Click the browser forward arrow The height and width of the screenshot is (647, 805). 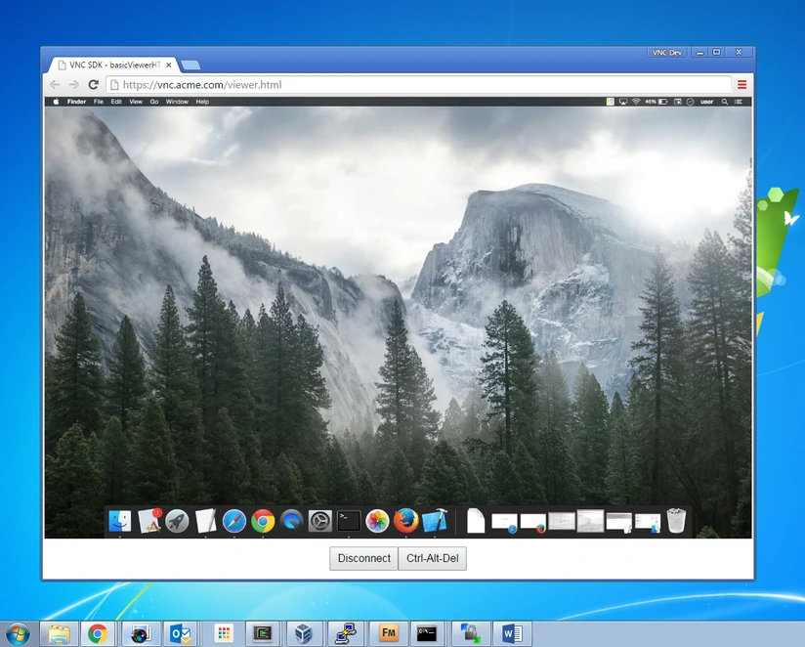(x=74, y=85)
